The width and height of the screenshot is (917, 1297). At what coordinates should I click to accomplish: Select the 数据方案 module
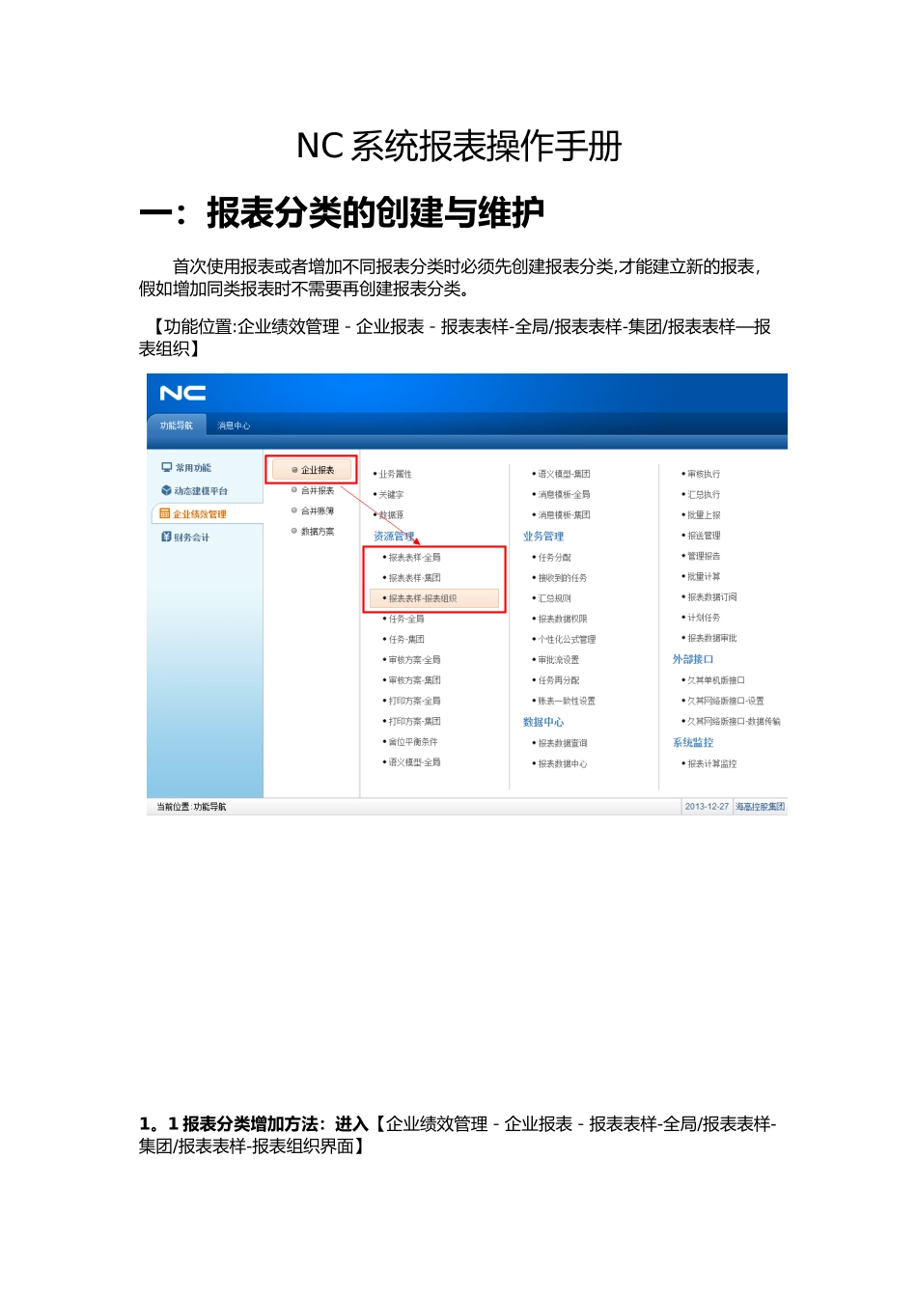pos(318,532)
